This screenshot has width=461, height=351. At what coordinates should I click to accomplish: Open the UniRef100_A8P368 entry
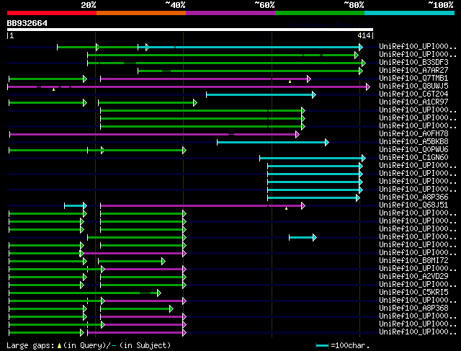pyautogui.click(x=413, y=308)
